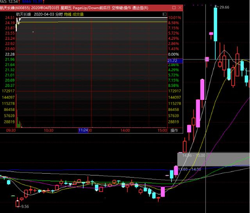250x213 pixels.
Task: Click the blue 11:24 time cursor marker
Action: coord(83,130)
